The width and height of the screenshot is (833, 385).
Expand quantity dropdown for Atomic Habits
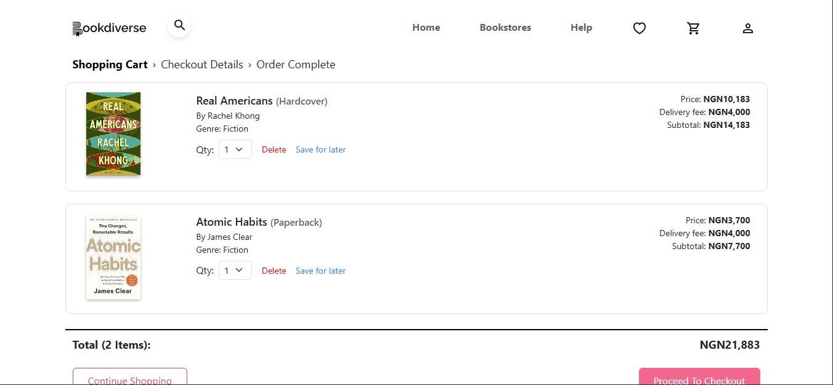235,271
